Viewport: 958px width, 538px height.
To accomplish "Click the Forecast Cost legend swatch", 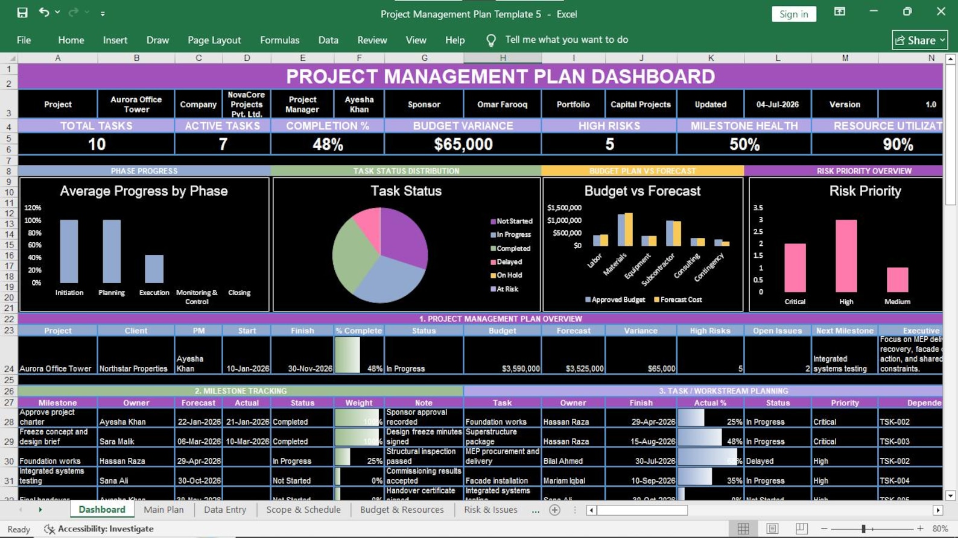I will pyautogui.click(x=656, y=299).
